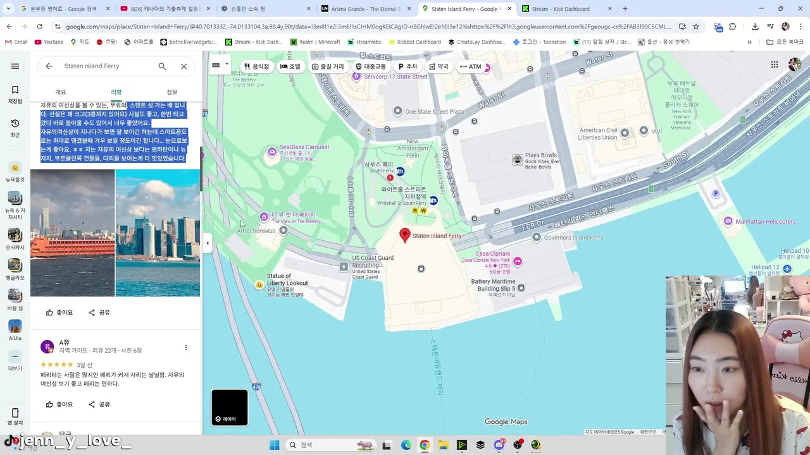Open the Manhattan skyline review photo
810x455 pixels.
tap(158, 233)
